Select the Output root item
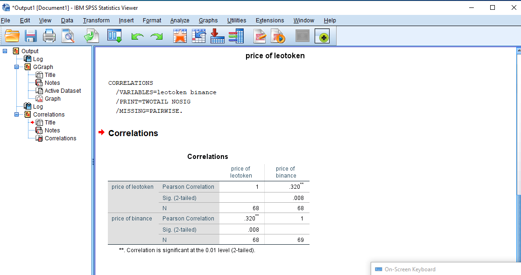521x275 pixels. 30,51
